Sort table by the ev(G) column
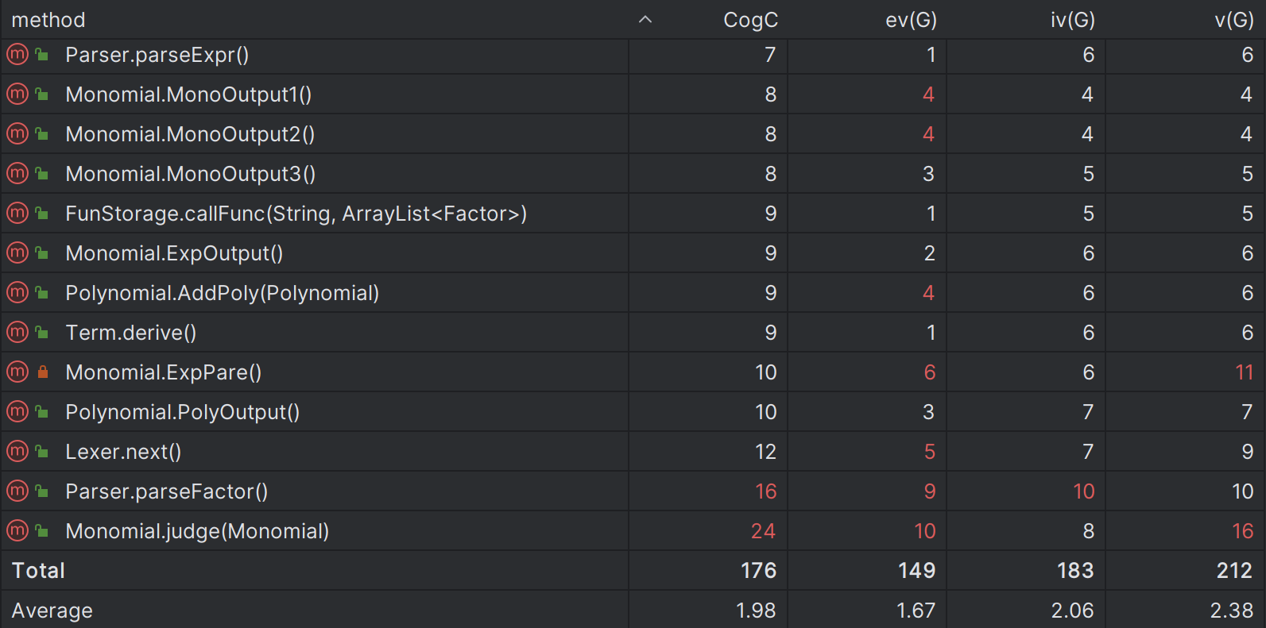The width and height of the screenshot is (1266, 628). tap(911, 20)
